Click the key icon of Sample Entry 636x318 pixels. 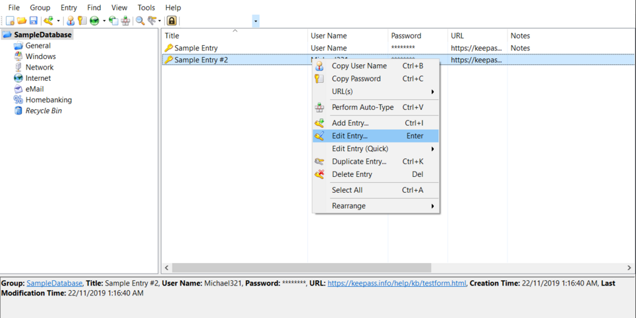tap(169, 48)
